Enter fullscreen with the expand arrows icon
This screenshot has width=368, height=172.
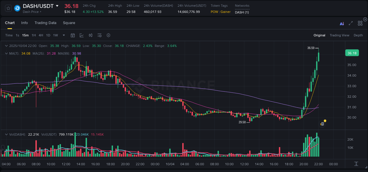[x=351, y=23]
